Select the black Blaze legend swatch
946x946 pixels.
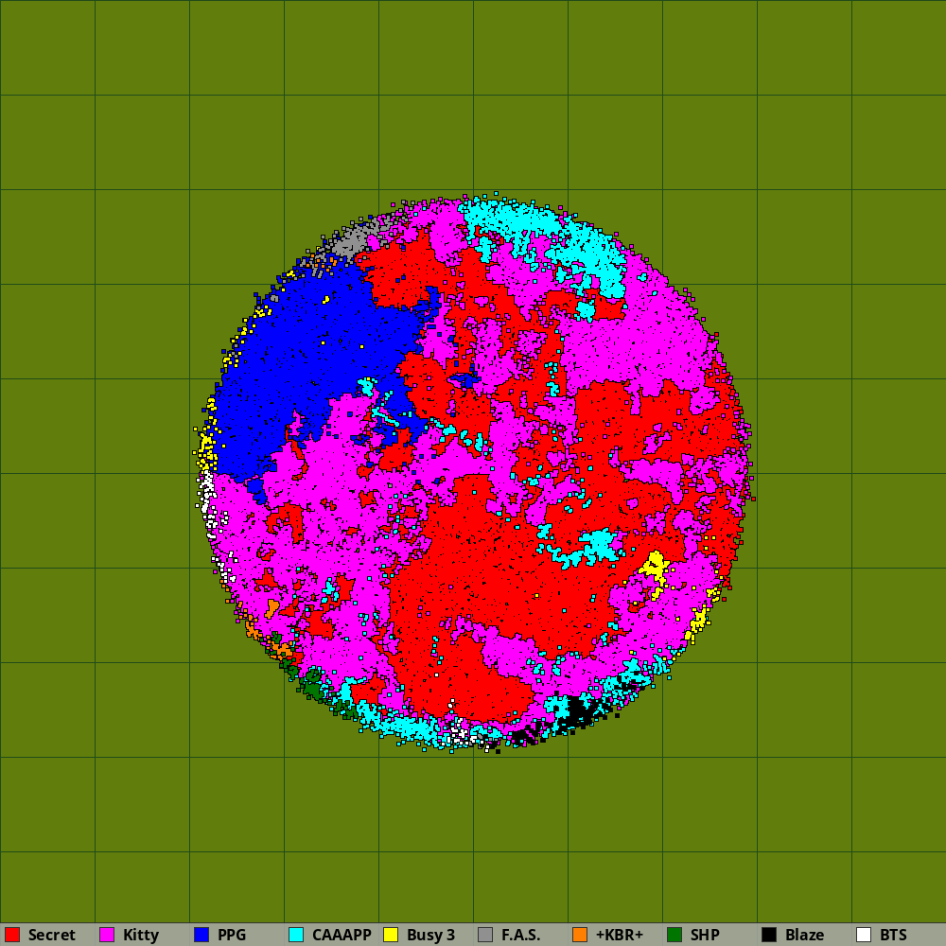(x=769, y=935)
